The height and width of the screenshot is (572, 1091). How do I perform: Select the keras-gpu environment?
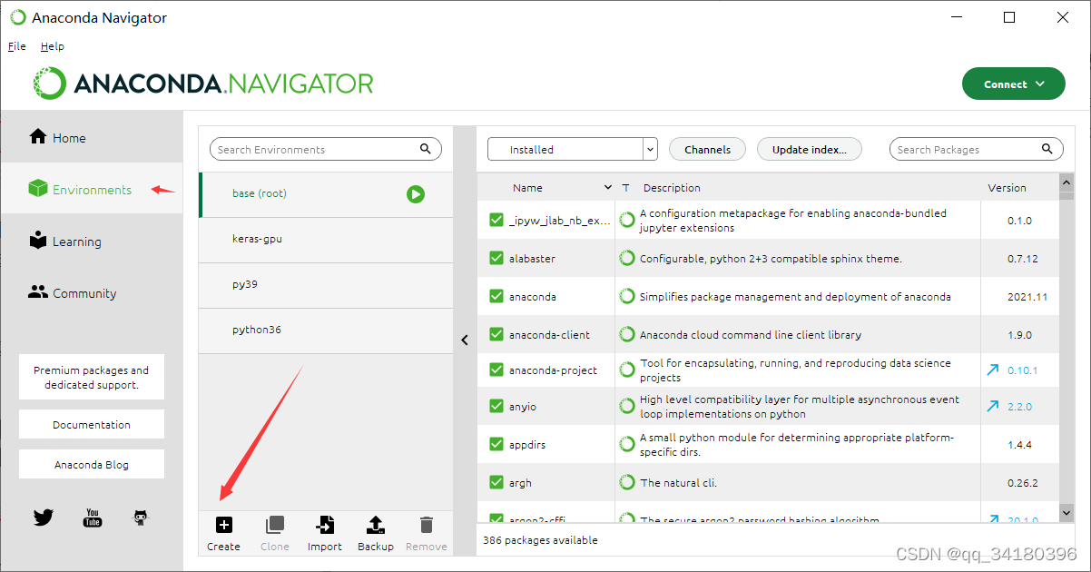click(x=326, y=240)
